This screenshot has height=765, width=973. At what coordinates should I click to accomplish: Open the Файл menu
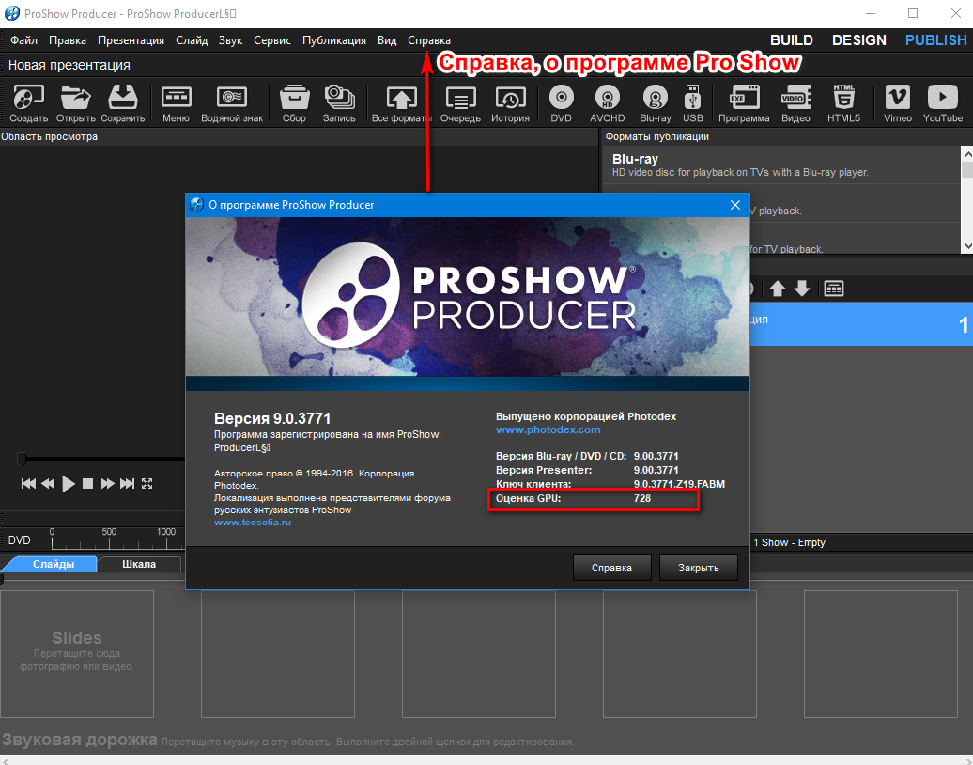(x=23, y=40)
